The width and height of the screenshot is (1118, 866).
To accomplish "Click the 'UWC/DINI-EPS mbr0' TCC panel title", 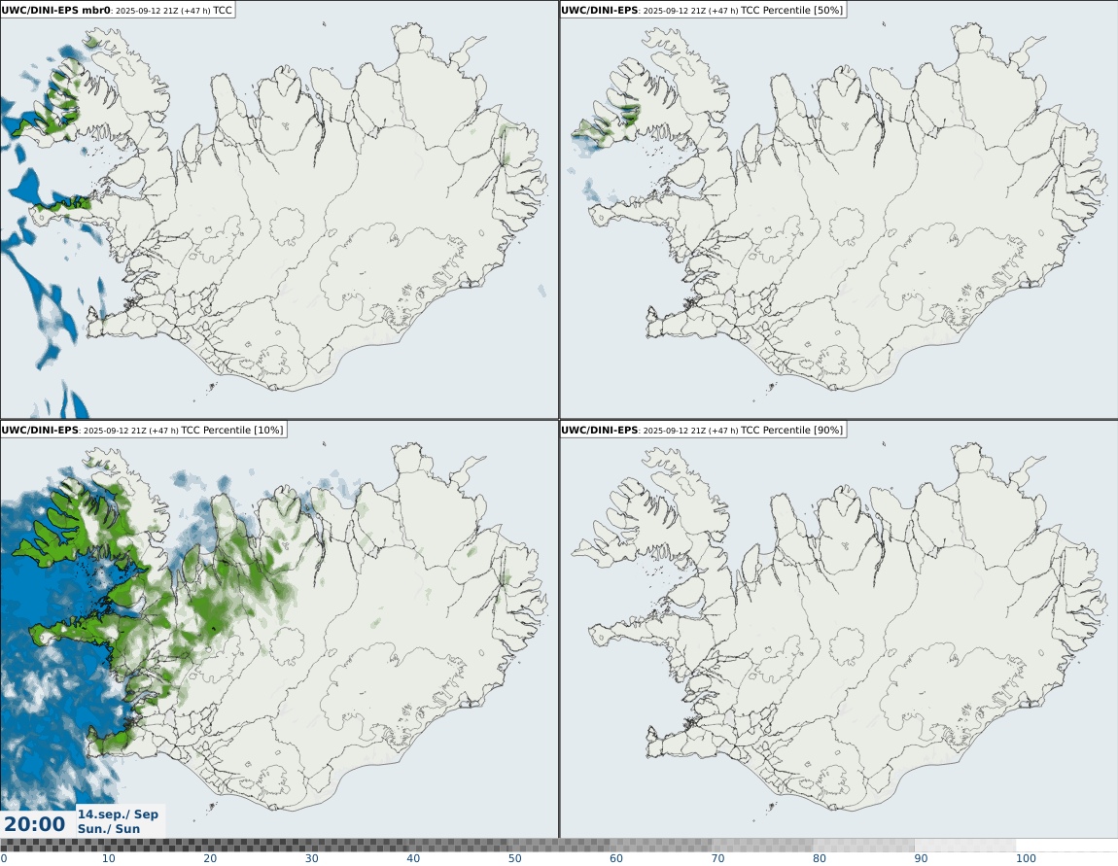I will point(117,10).
